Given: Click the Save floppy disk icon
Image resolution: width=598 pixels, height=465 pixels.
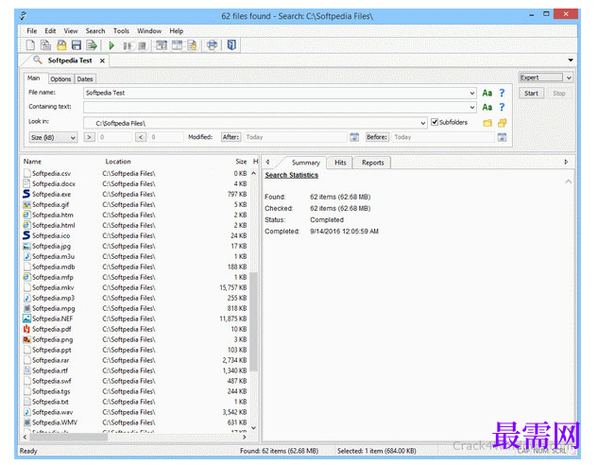Looking at the screenshot, I should (x=77, y=45).
